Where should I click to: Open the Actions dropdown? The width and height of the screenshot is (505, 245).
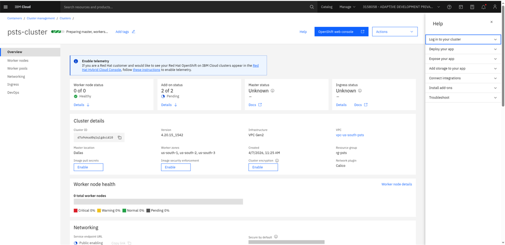395,31
